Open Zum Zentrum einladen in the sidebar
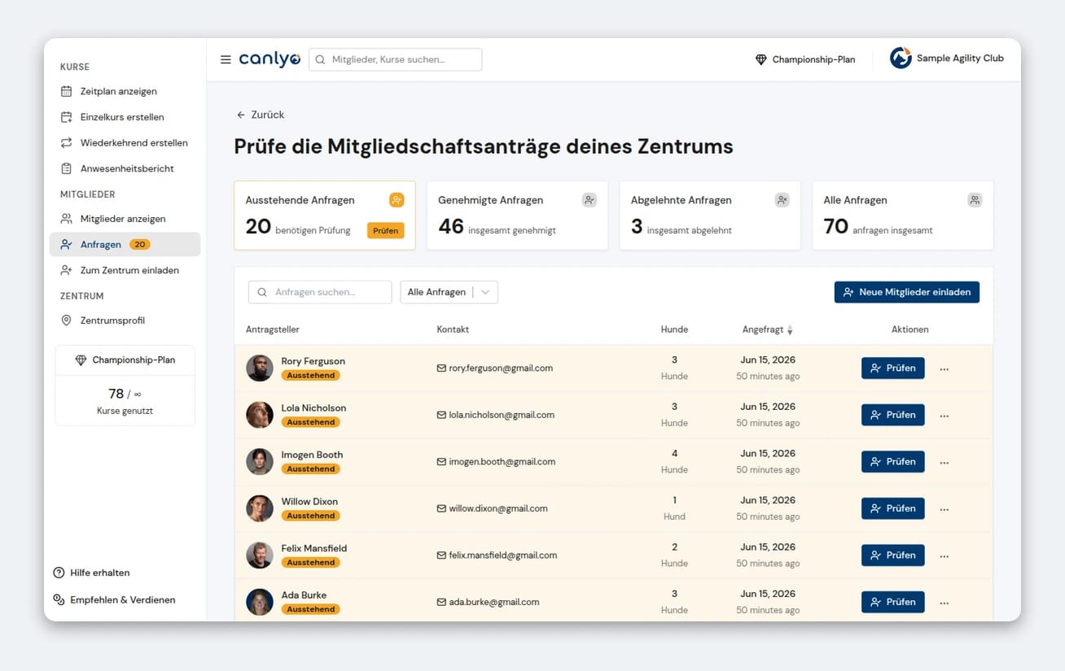Screen dimensions: 1065x671 [x=125, y=270]
